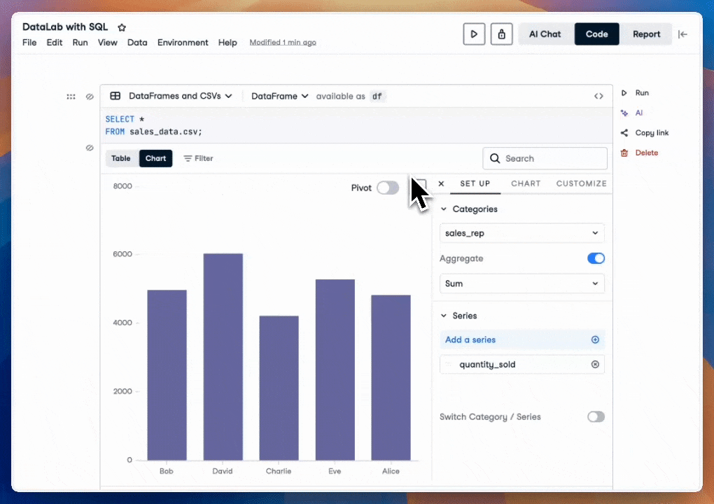714x504 pixels.
Task: Open the Edit menu
Action: point(54,42)
